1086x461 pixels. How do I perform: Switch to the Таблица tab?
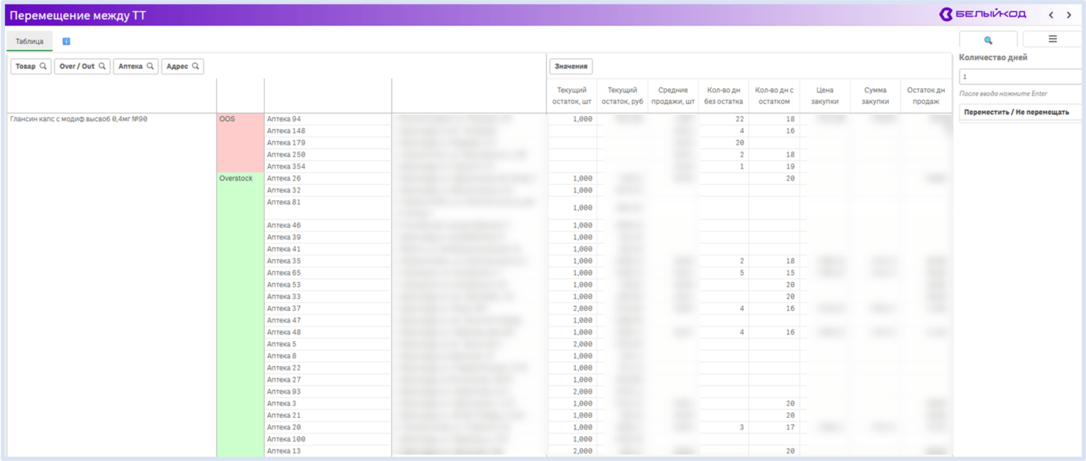(30, 42)
